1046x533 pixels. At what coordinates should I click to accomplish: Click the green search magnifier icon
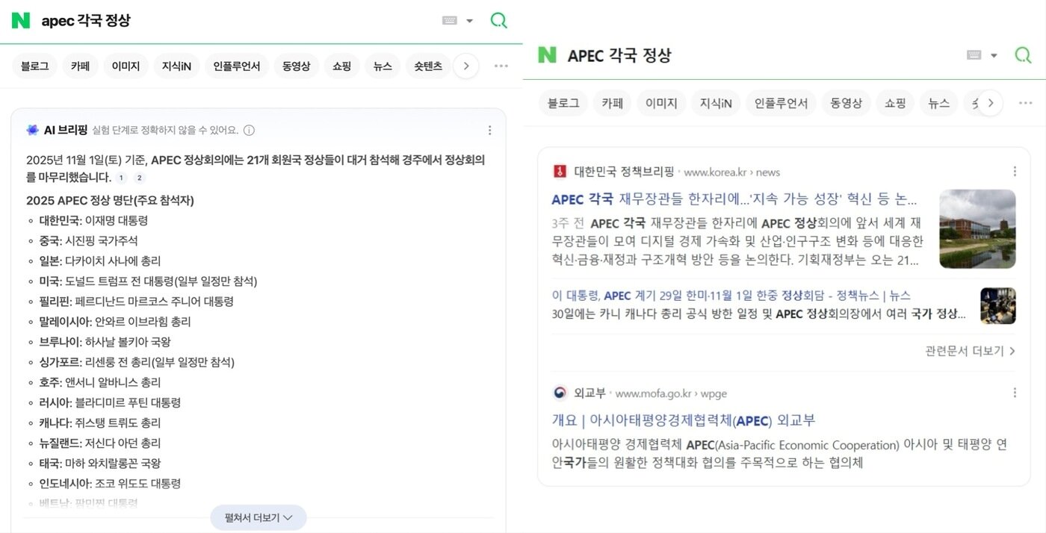click(x=498, y=20)
